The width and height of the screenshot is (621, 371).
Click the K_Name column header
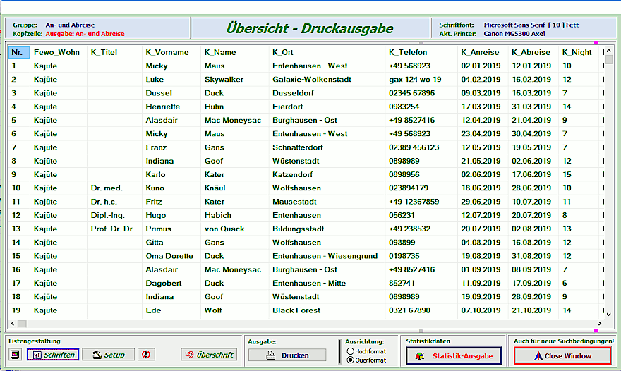pos(220,52)
